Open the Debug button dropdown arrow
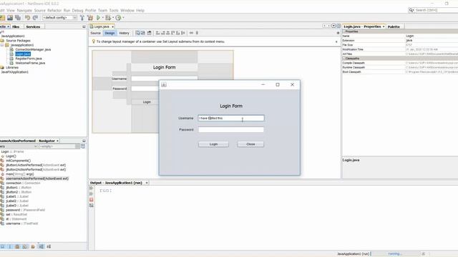The height and width of the screenshot is (257, 458). coord(113,18)
